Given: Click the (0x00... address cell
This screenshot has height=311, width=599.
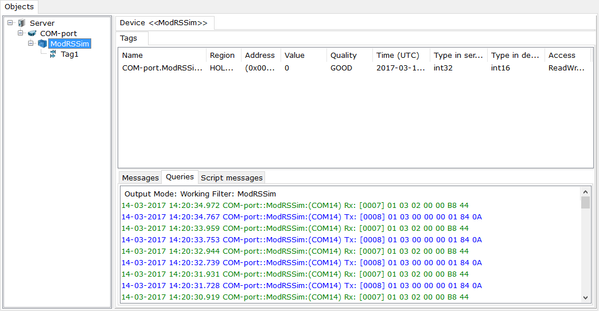Looking at the screenshot, I should click(x=260, y=68).
